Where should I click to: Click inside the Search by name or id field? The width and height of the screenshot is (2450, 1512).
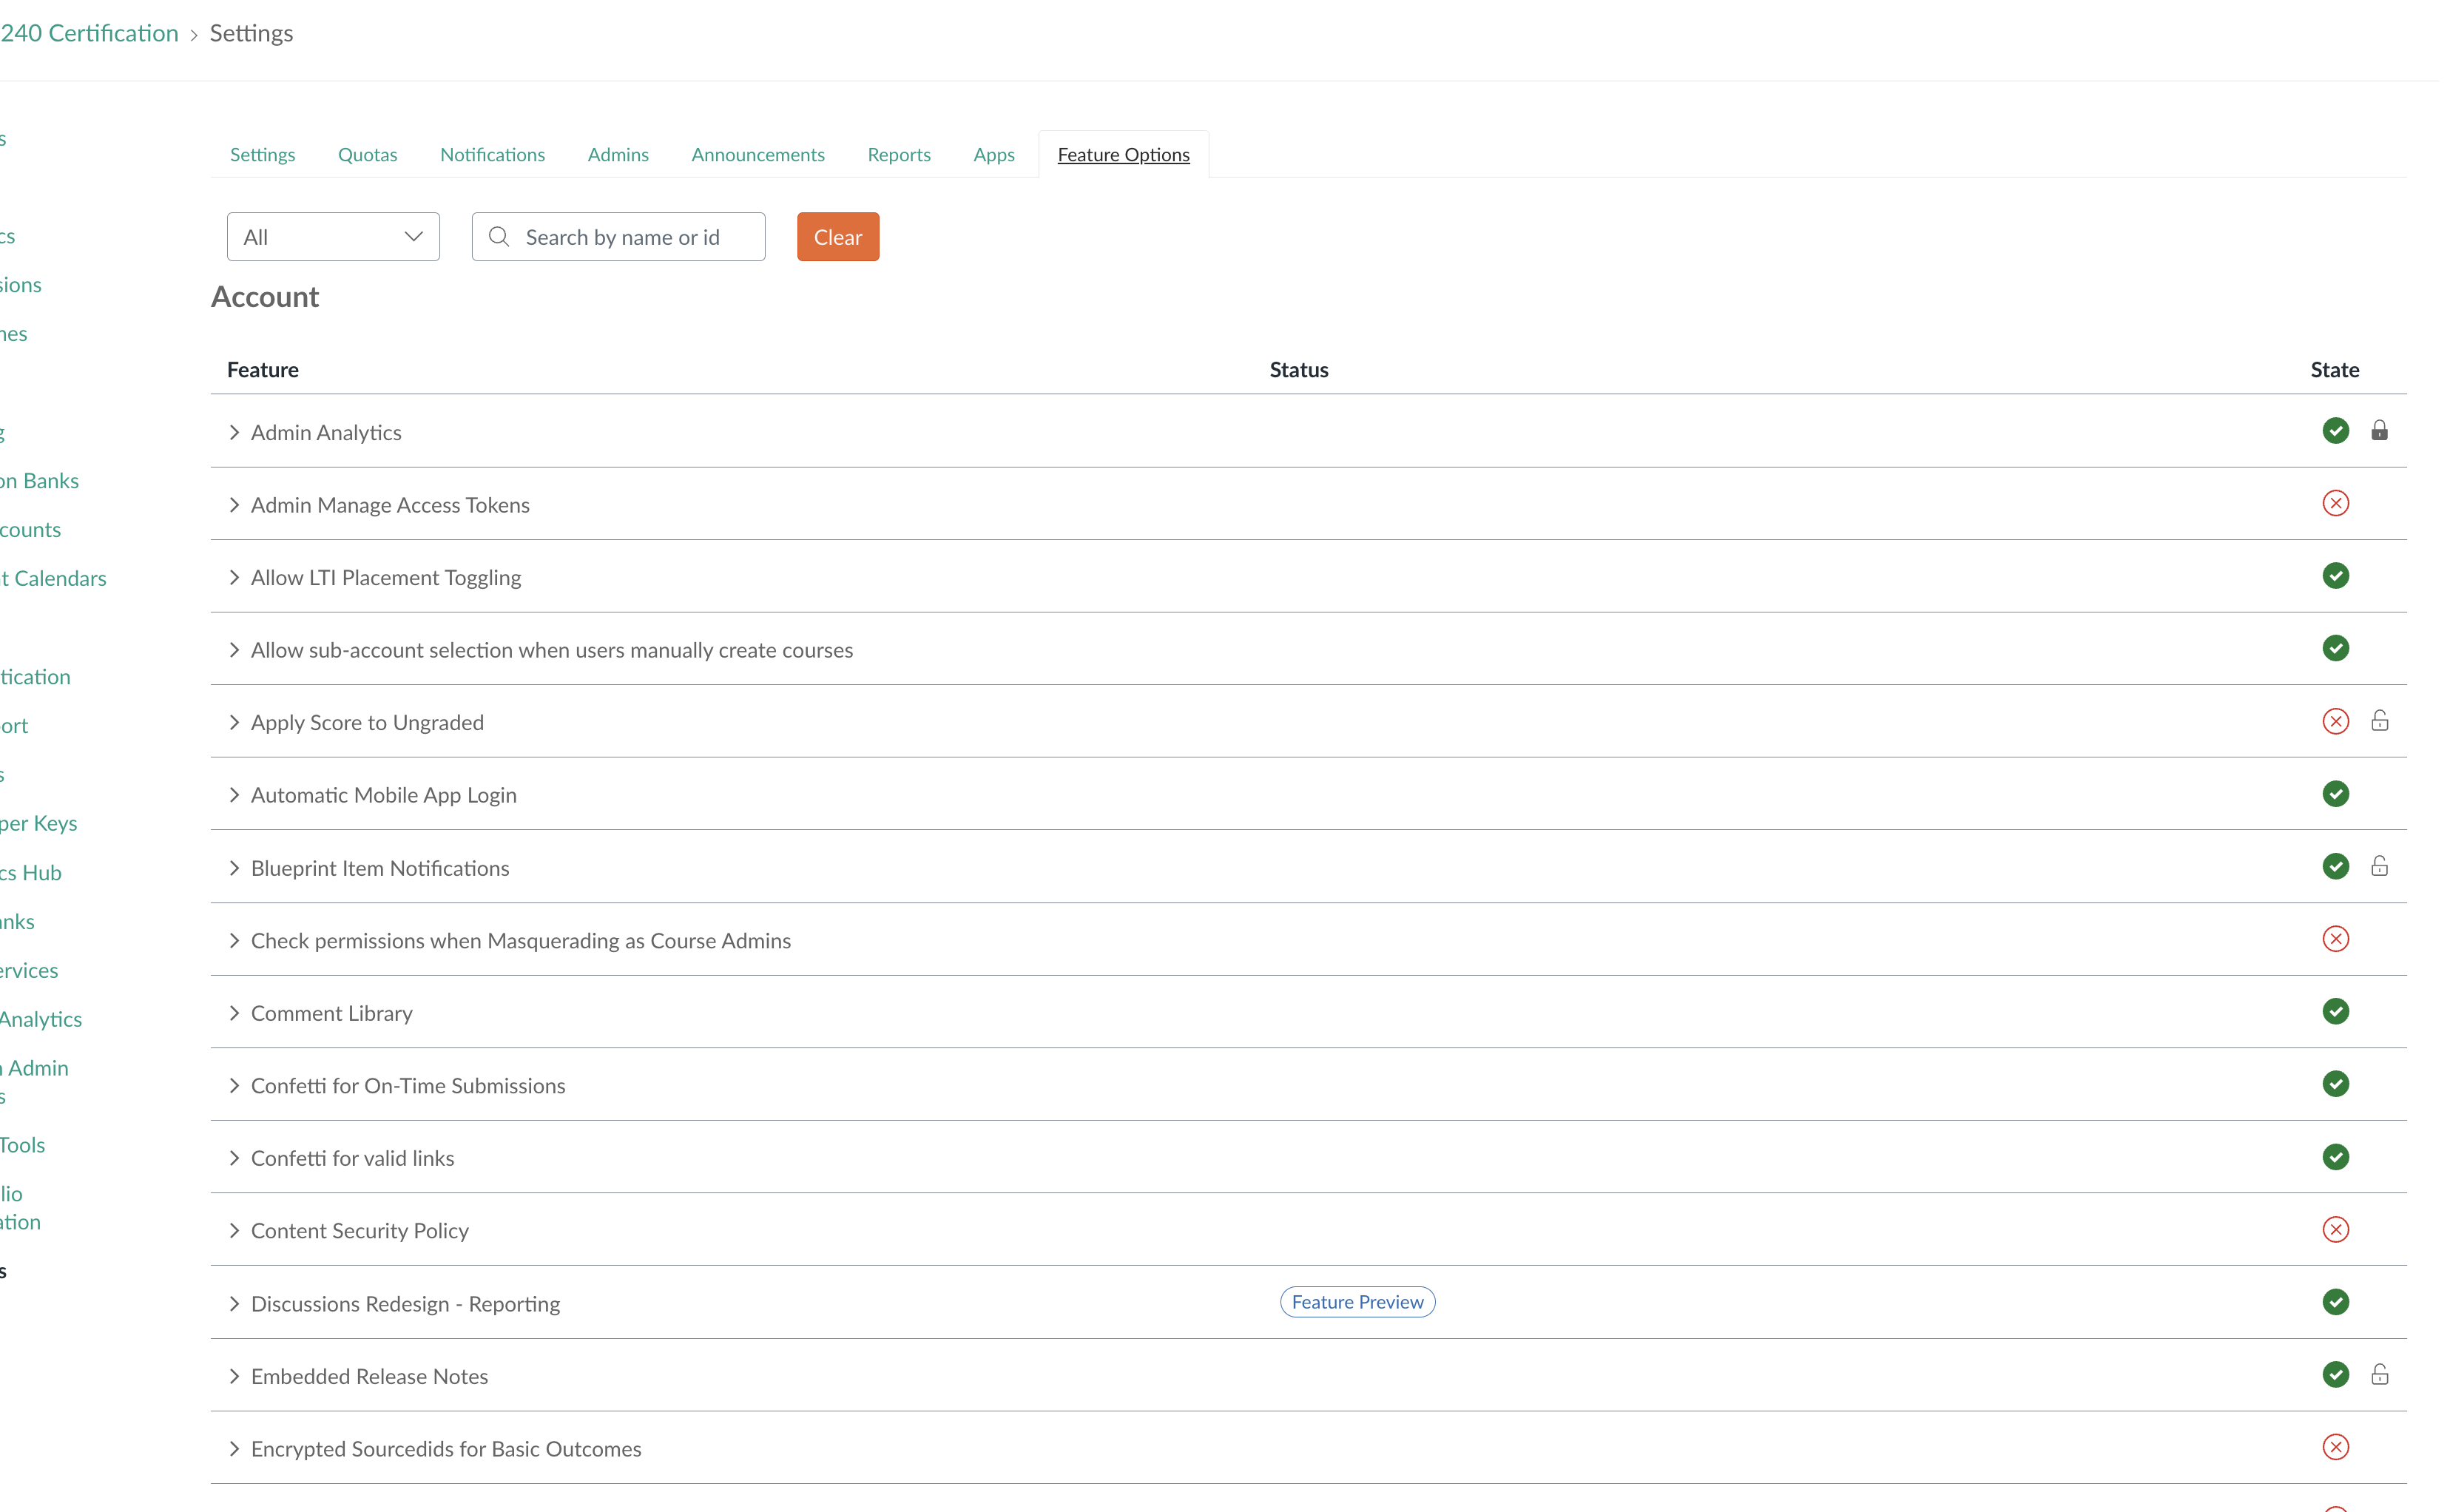pyautogui.click(x=630, y=236)
